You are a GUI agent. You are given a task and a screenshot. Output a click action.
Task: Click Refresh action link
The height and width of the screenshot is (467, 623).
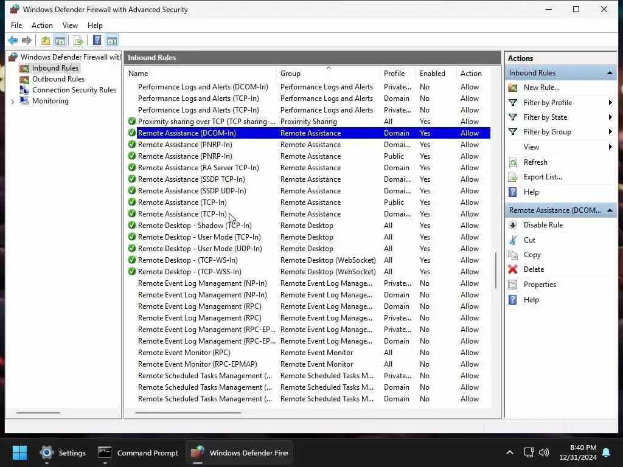click(535, 162)
